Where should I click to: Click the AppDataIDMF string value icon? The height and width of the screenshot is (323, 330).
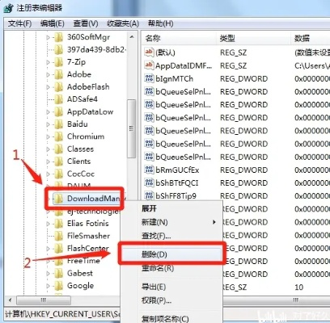pos(149,65)
